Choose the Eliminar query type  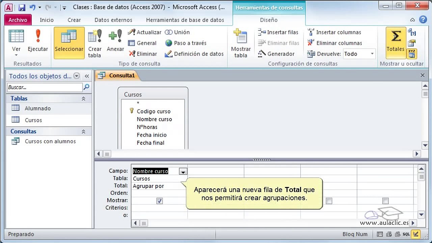pyautogui.click(x=143, y=54)
